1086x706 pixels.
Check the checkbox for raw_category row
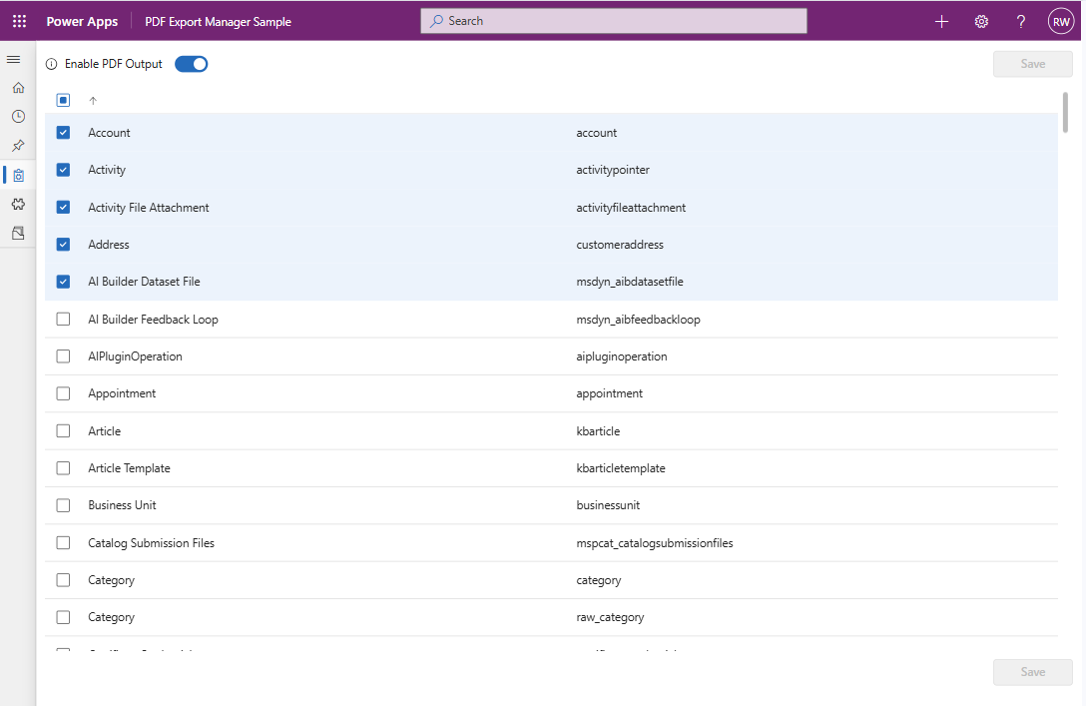coord(63,617)
